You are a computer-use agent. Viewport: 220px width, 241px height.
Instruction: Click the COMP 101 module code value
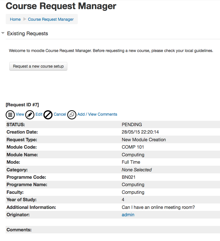click(133, 147)
